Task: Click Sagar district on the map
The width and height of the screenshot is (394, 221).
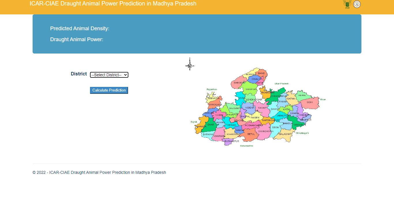Action: pyautogui.click(x=262, y=108)
